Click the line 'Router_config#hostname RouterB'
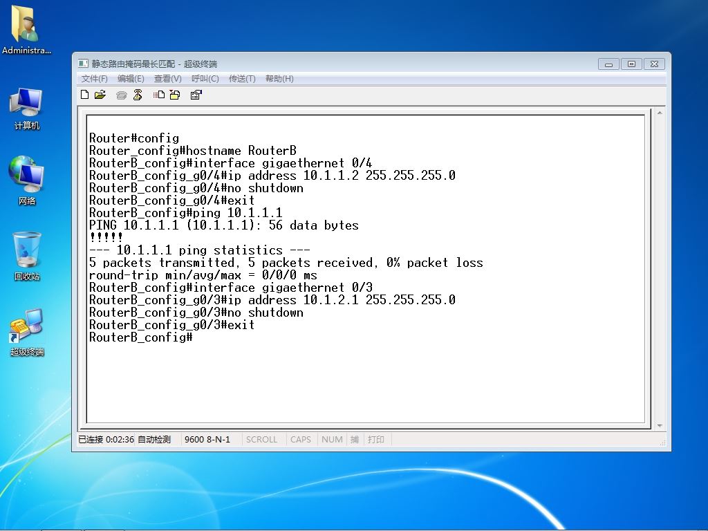 click(193, 150)
